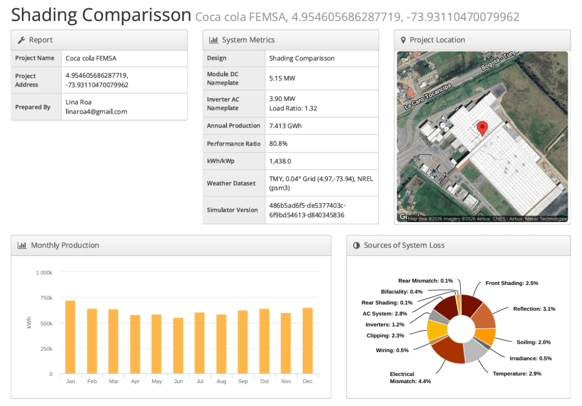The height and width of the screenshot is (406, 582).
Task: Click the Shading Comparisson page title
Action: (x=101, y=15)
